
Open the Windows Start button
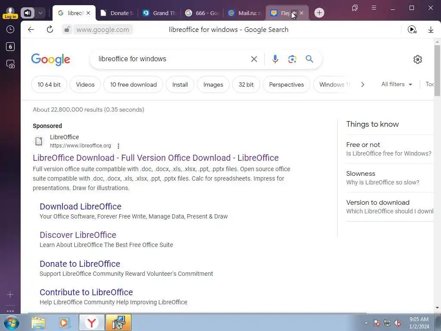pos(11,322)
